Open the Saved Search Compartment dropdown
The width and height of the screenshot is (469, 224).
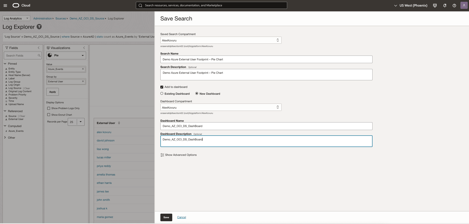(x=221, y=40)
